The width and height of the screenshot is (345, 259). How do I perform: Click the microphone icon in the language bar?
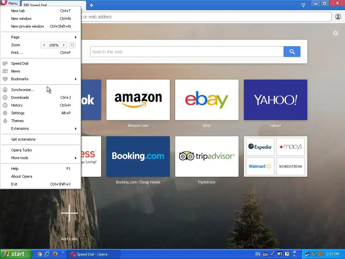tap(273, 254)
